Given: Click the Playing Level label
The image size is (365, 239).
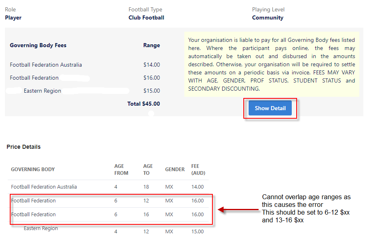Looking at the screenshot, I should [x=268, y=9].
